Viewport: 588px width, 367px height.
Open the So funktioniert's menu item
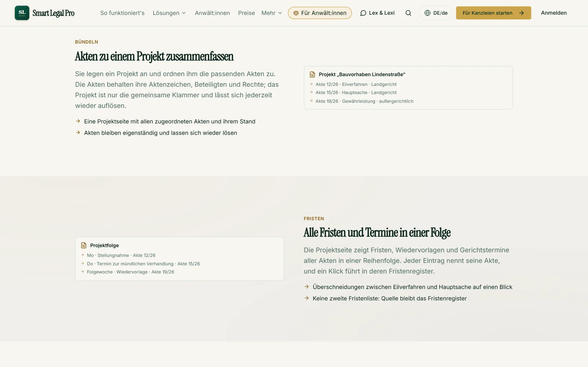click(x=122, y=13)
